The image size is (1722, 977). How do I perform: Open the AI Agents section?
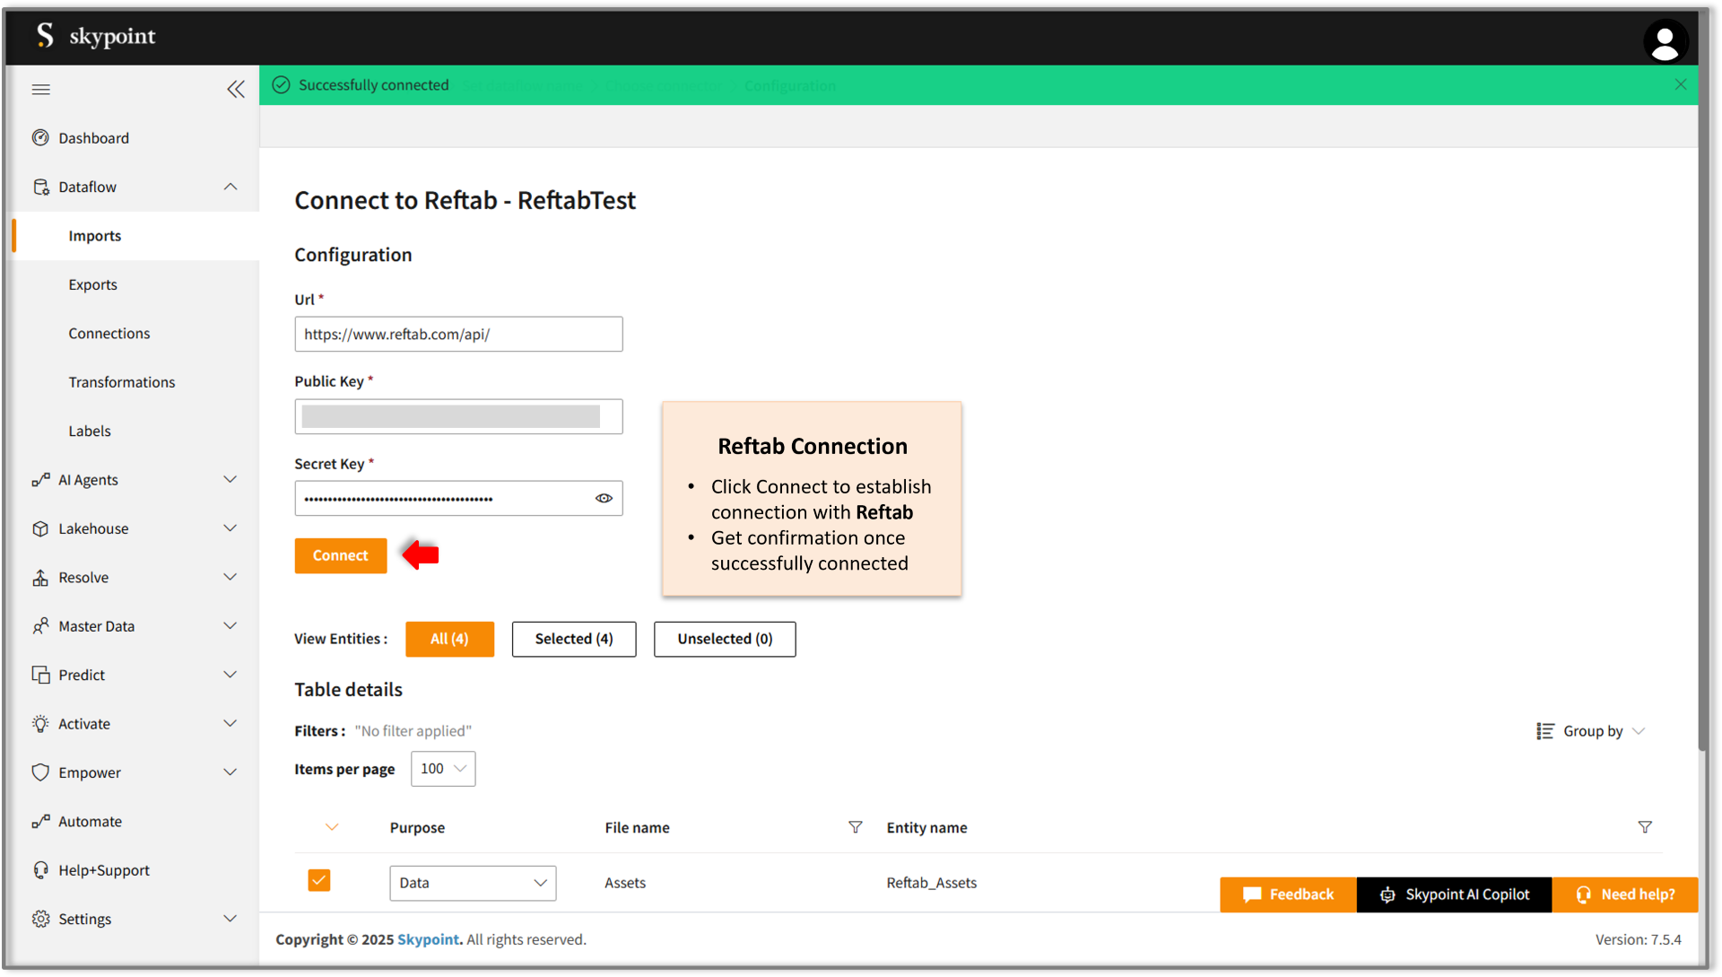[86, 479]
